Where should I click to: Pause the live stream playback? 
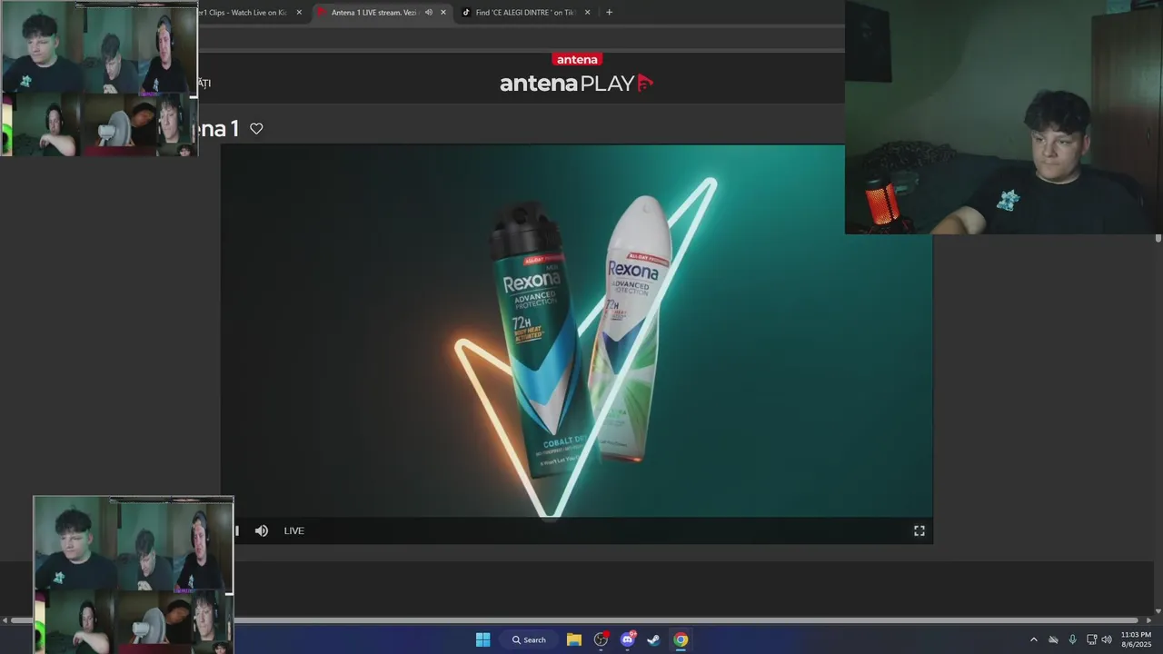pos(237,530)
